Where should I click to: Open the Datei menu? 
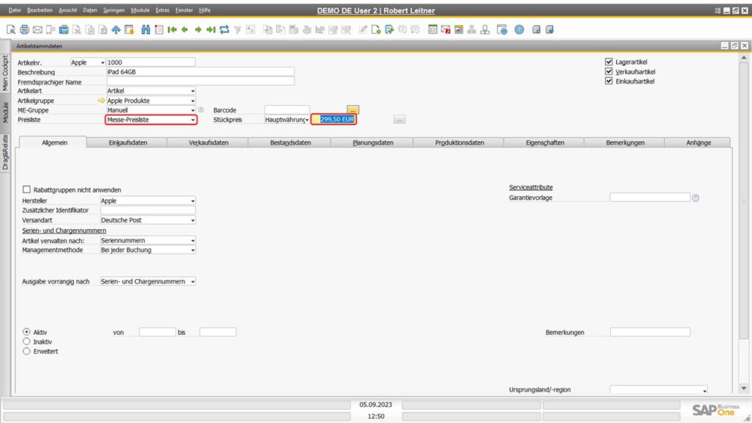15,10
